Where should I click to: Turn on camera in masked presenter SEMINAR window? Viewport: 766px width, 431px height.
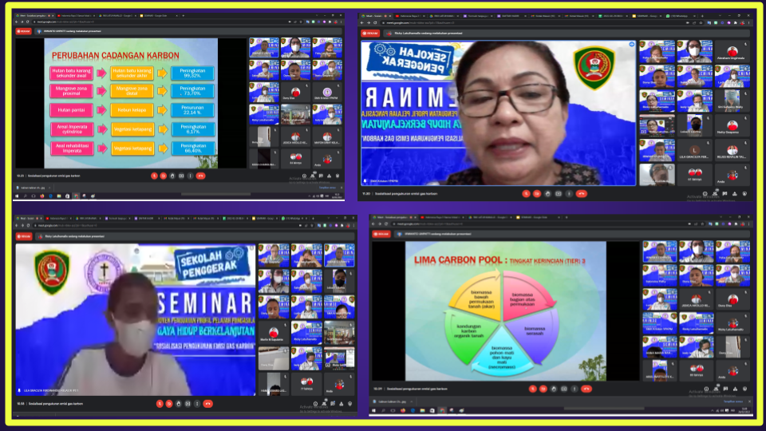(x=169, y=404)
